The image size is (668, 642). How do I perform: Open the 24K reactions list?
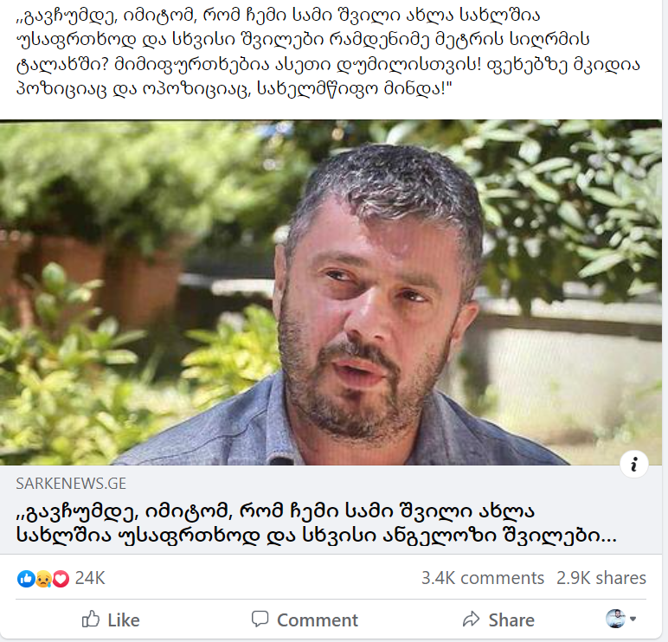90,578
